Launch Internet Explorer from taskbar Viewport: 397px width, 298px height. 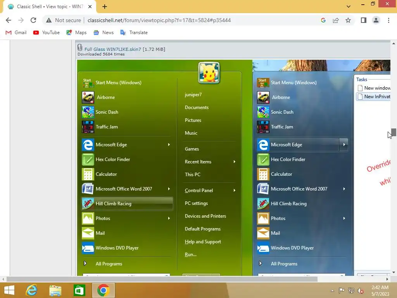[x=32, y=290]
